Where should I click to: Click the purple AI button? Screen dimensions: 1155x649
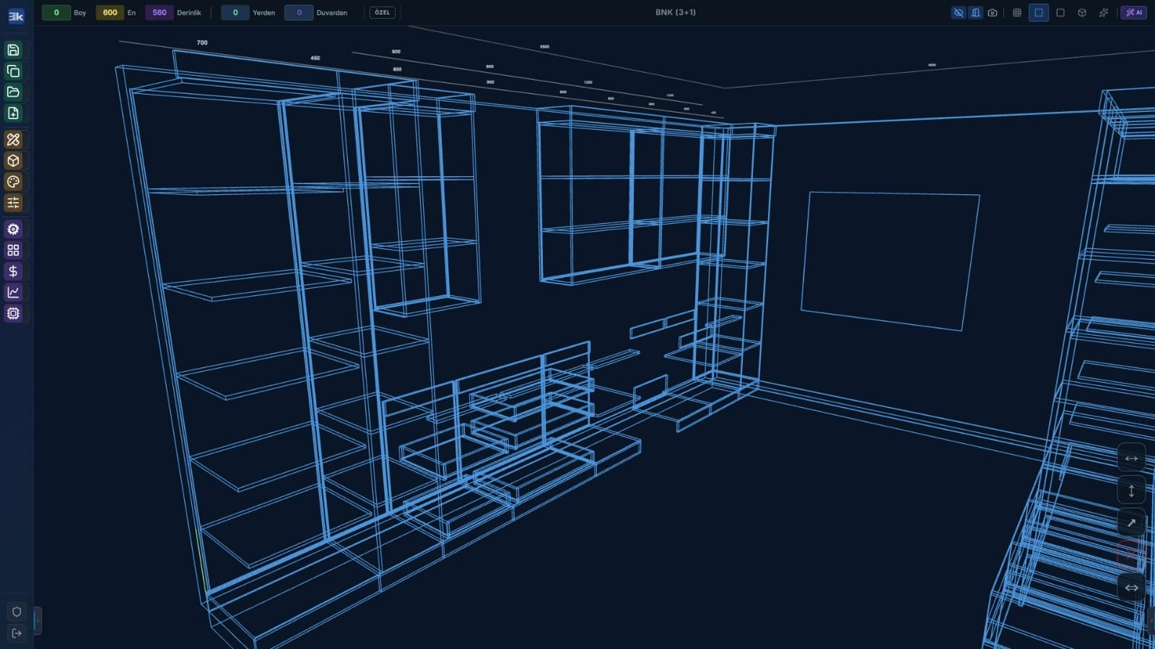[1133, 12]
